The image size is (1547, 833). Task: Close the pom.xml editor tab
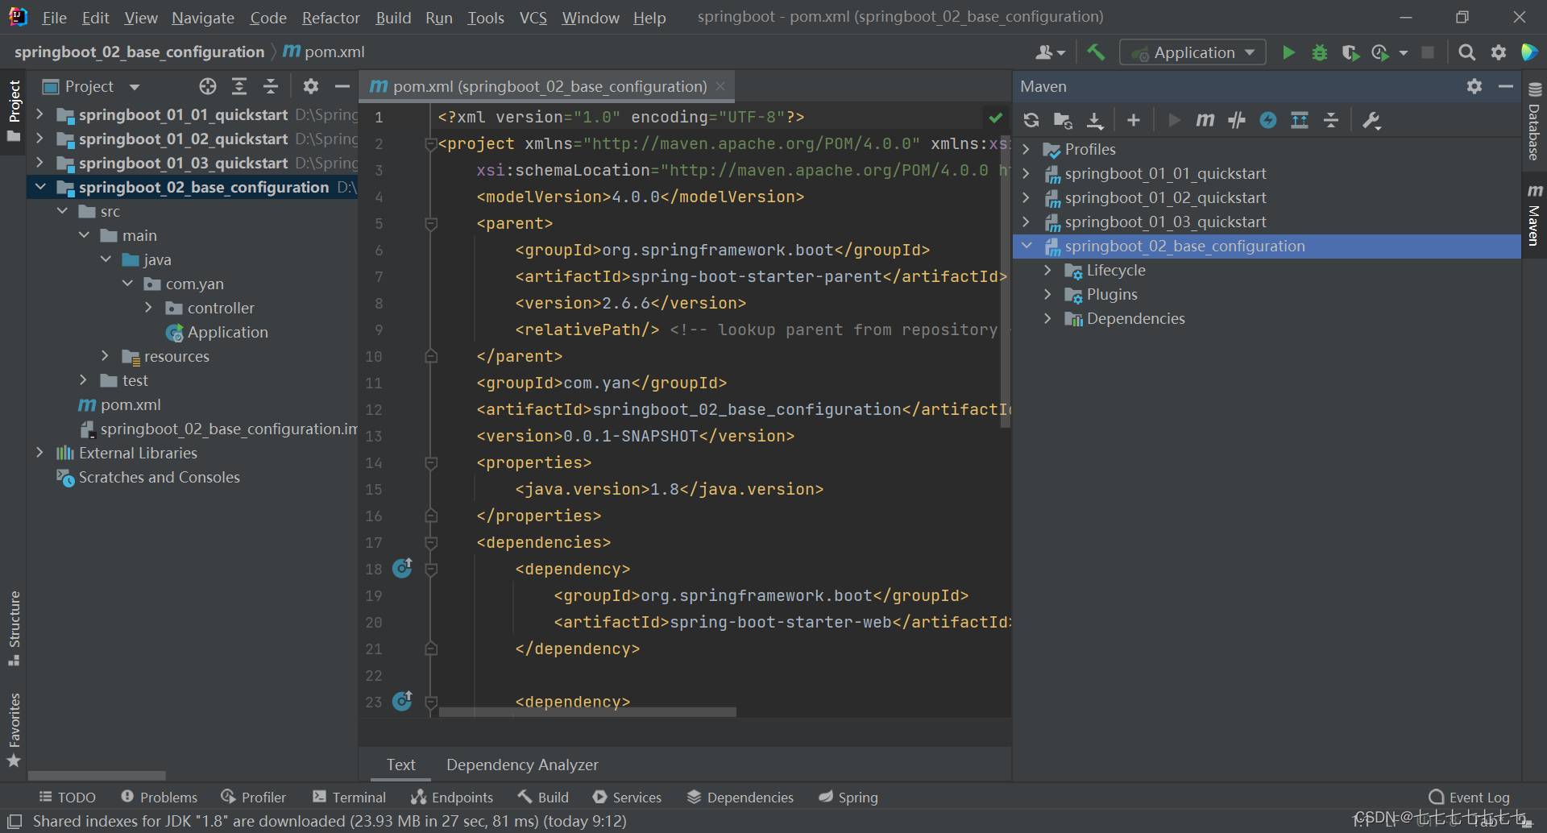[x=720, y=86]
